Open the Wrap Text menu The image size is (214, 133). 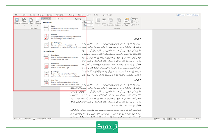pyautogui.click(x=104, y=22)
